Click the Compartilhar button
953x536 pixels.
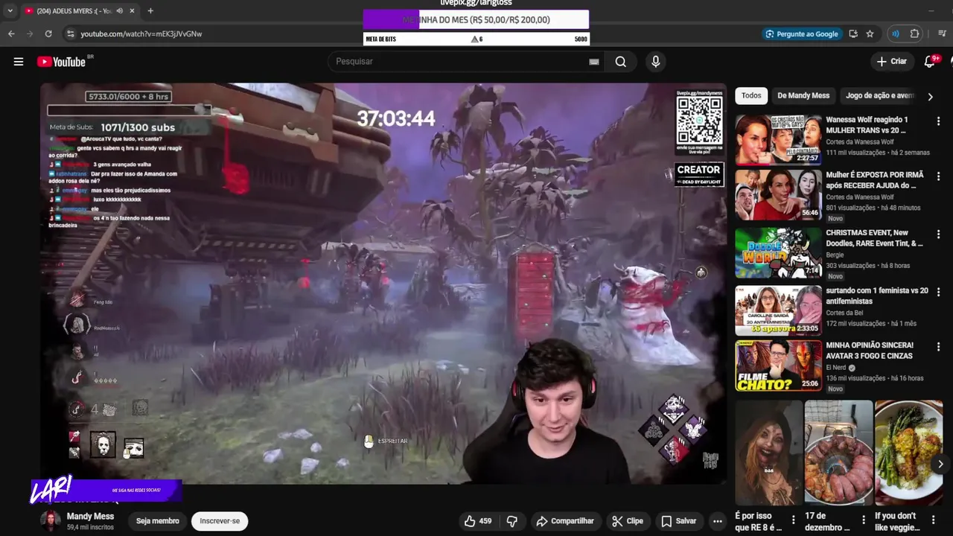pyautogui.click(x=565, y=521)
